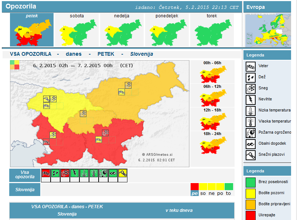Click the wind icon in southwestern red map region

pyautogui.click(x=47, y=141)
